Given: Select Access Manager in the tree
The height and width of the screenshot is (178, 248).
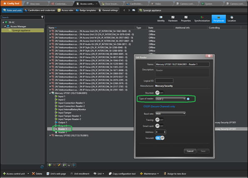Looking at the screenshot, I should click(18, 26).
